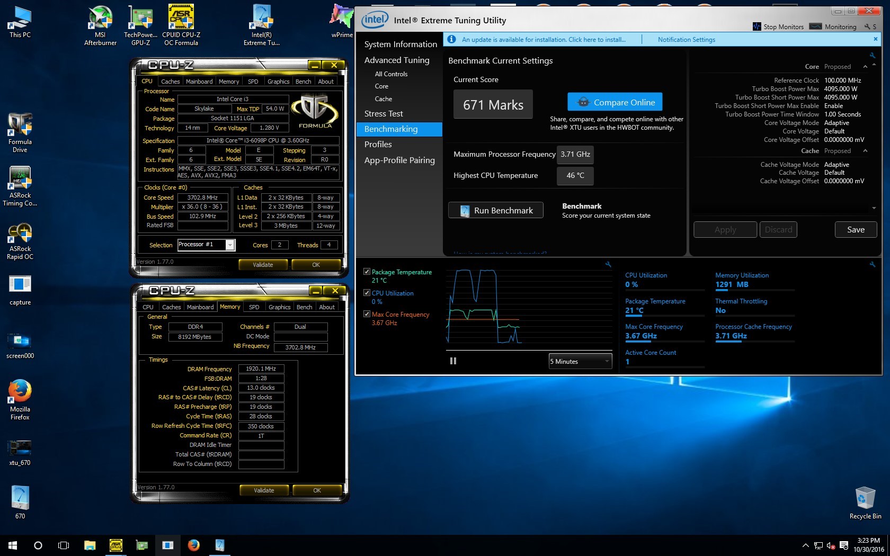Save the current XTU profile

(x=856, y=229)
